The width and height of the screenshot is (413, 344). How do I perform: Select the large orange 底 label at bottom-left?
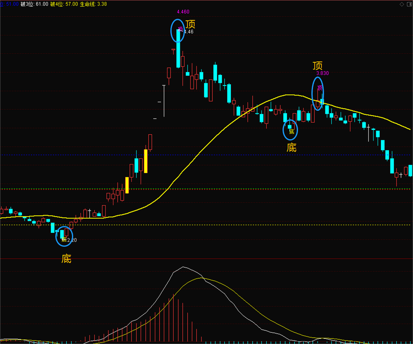pyautogui.click(x=66, y=259)
